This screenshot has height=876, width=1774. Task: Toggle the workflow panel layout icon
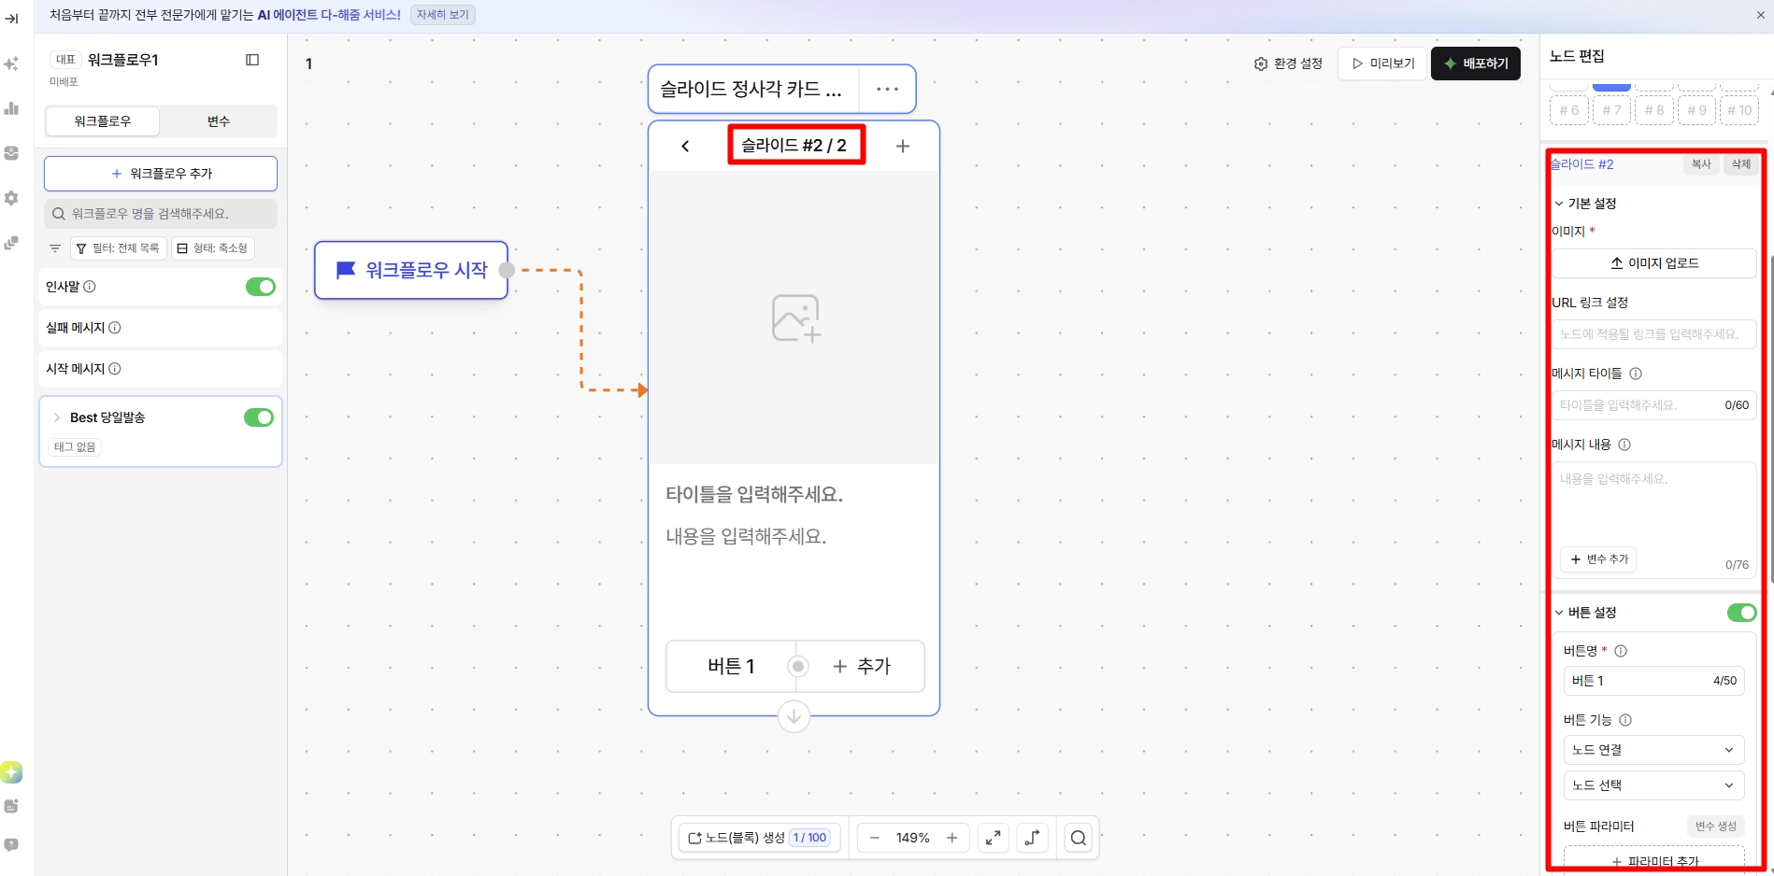click(252, 60)
